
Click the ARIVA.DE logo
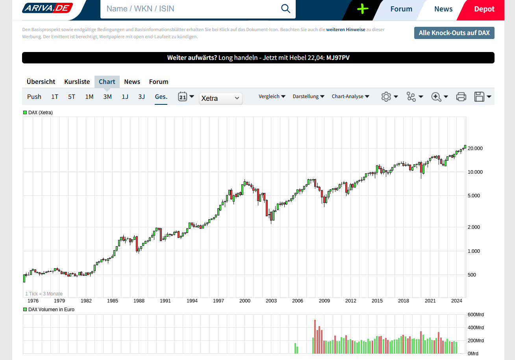tap(48, 8)
